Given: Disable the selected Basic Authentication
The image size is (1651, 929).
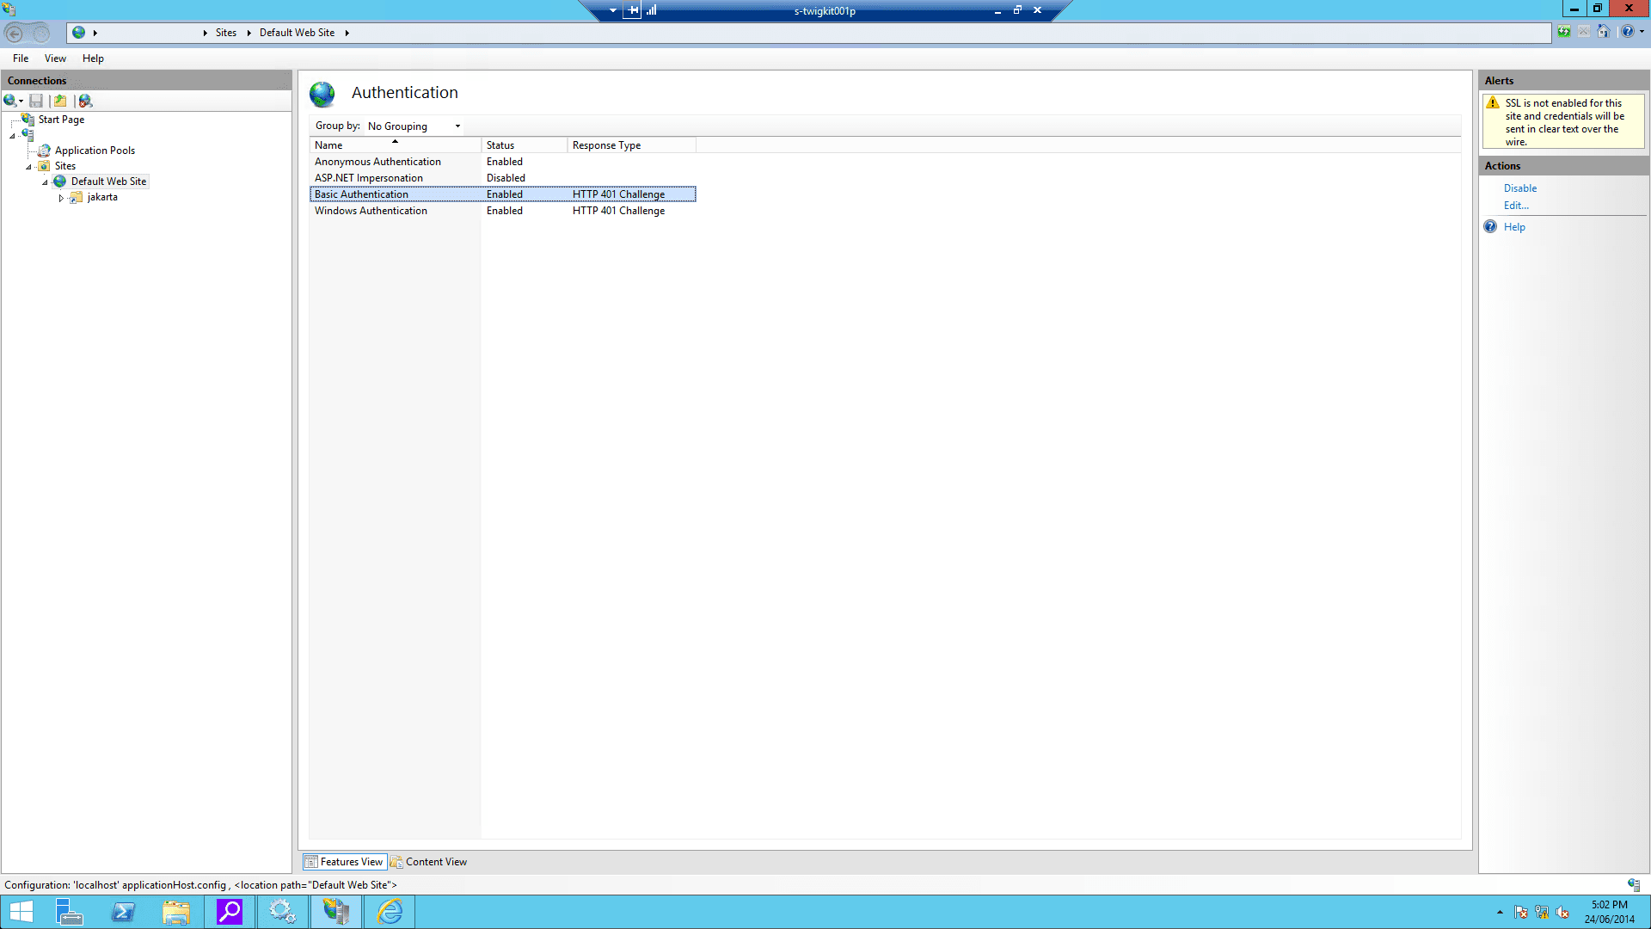Looking at the screenshot, I should tap(1519, 188).
